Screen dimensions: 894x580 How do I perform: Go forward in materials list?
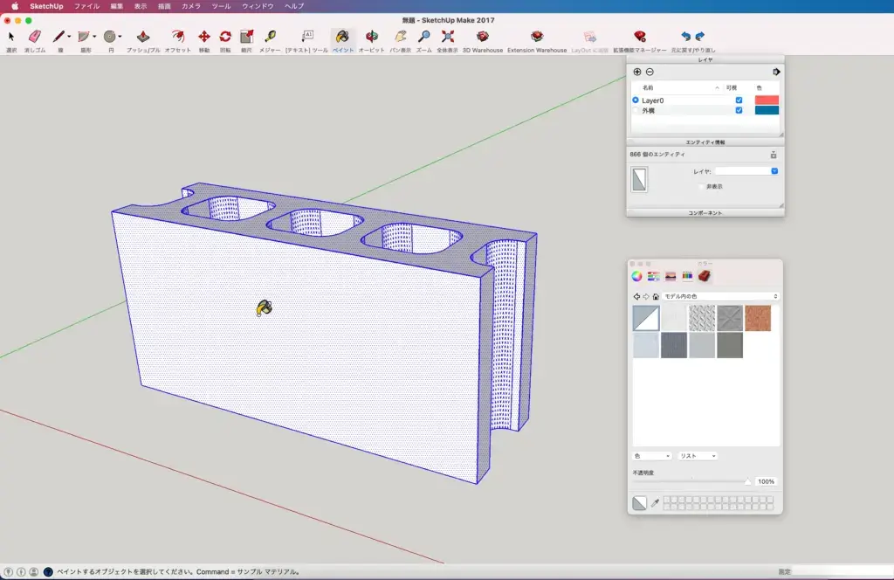[x=646, y=297]
